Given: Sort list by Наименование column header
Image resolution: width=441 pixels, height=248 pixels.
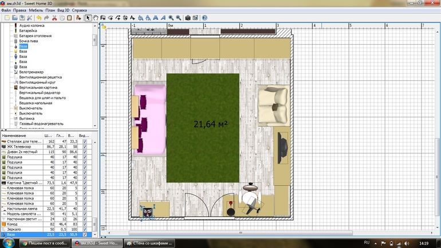Looking at the screenshot, I should [x=21, y=136].
